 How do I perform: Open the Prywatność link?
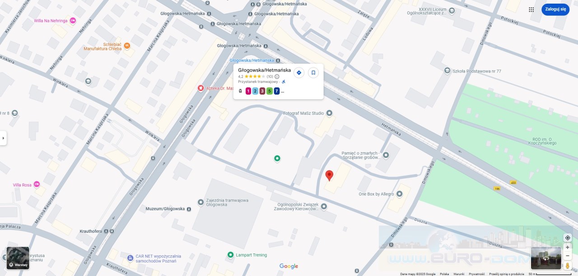pos(476,274)
